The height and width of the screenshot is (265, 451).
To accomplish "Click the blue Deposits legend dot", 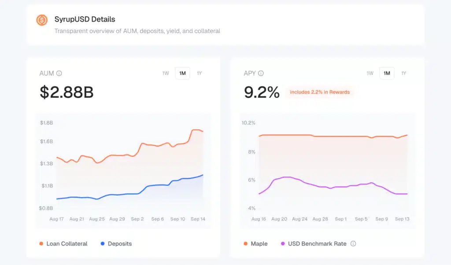I will pyautogui.click(x=102, y=243).
